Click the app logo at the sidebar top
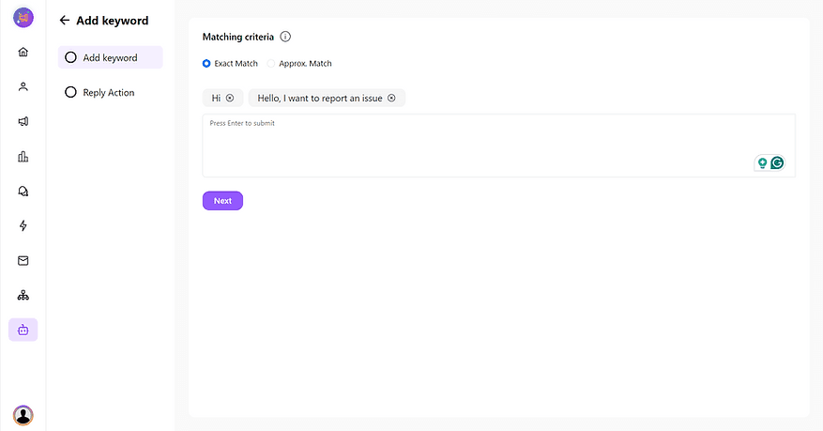Image resolution: width=823 pixels, height=431 pixels. pyautogui.click(x=23, y=17)
